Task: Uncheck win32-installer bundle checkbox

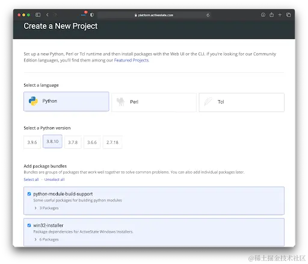Action: tap(29, 225)
